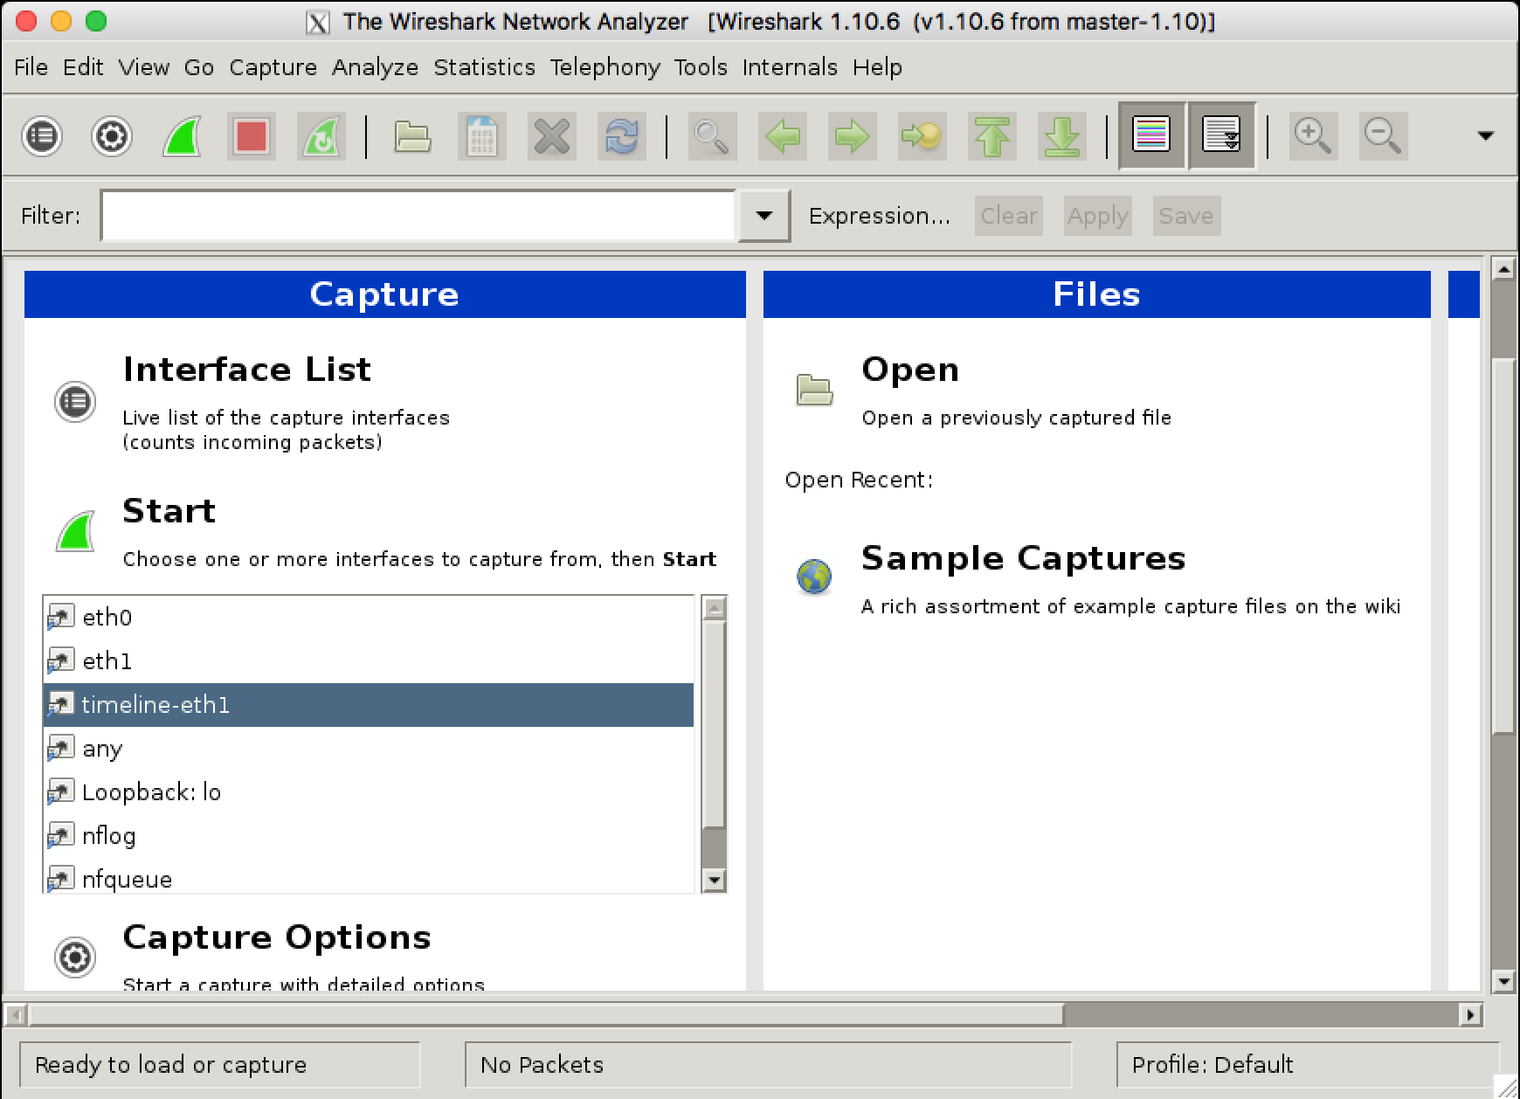Viewport: 1520px width, 1099px height.
Task: Select nflog interface row
Action: pos(368,836)
